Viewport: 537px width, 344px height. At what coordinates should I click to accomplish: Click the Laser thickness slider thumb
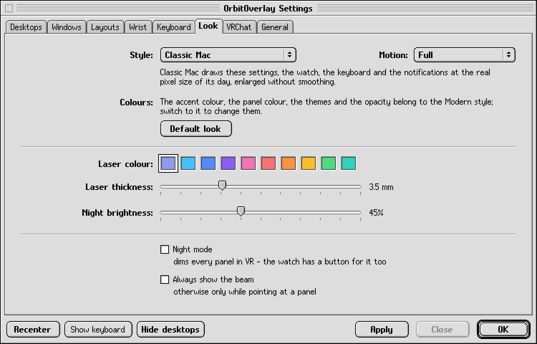coord(222,186)
